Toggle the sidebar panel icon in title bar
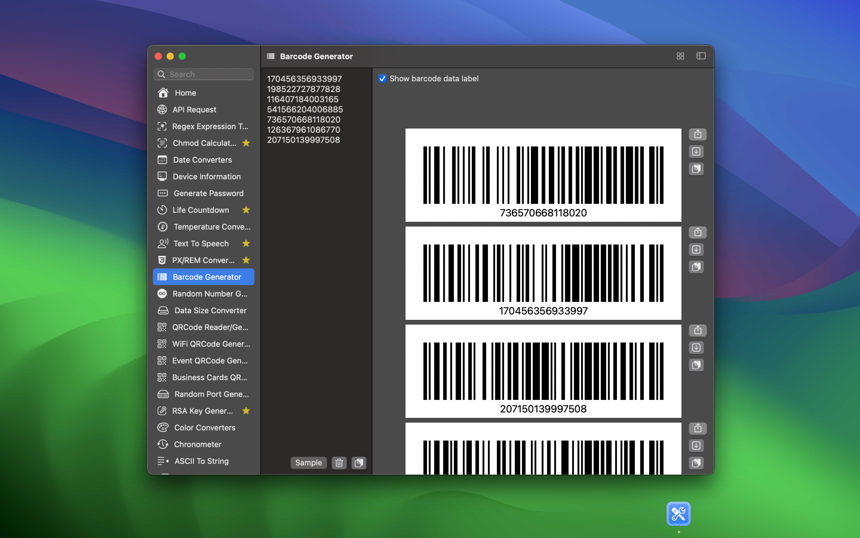 [701, 56]
